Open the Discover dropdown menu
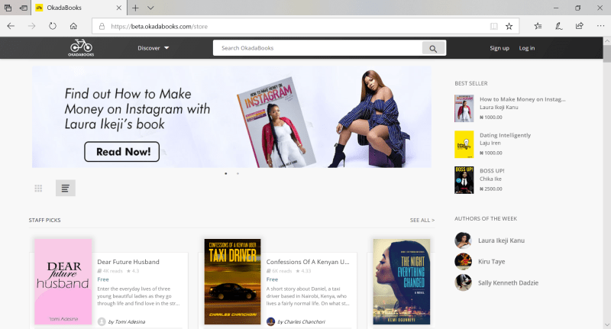611x329 pixels. (154, 48)
